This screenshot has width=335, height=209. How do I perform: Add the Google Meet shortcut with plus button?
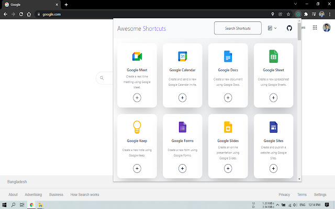tap(137, 98)
